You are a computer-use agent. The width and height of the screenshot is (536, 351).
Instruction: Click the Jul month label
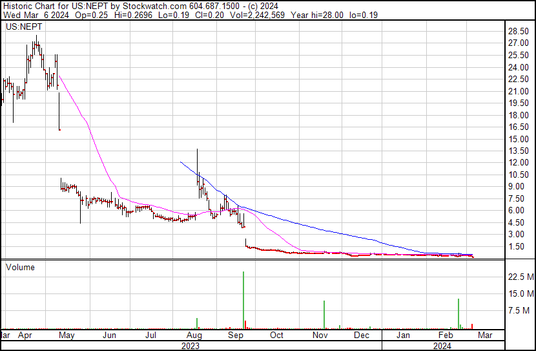tap(150, 335)
